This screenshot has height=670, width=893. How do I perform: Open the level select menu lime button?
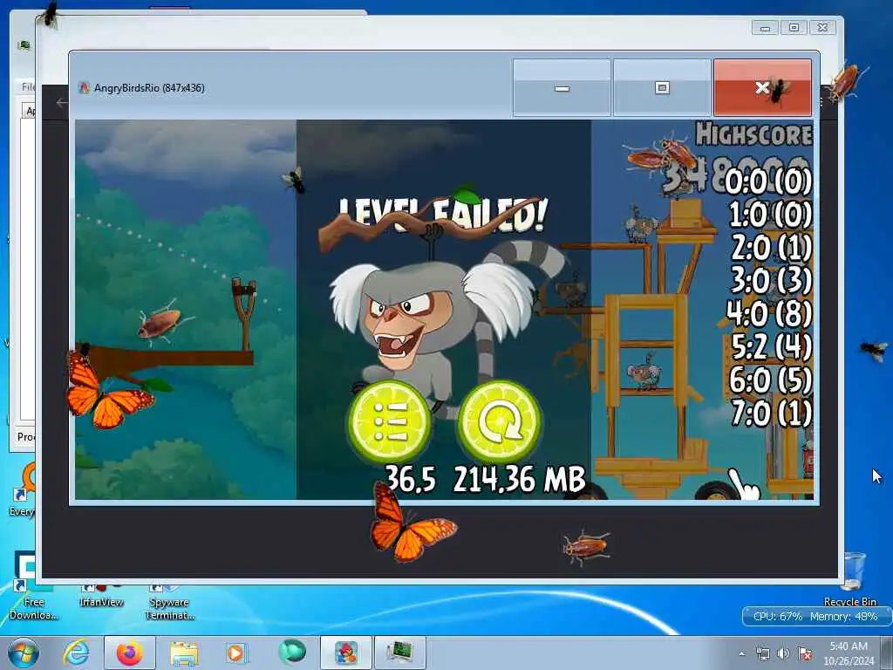click(x=390, y=421)
